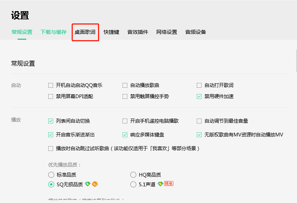Tick the 自动播放歌曲 checkbox
The image size is (297, 203).
(x=125, y=85)
